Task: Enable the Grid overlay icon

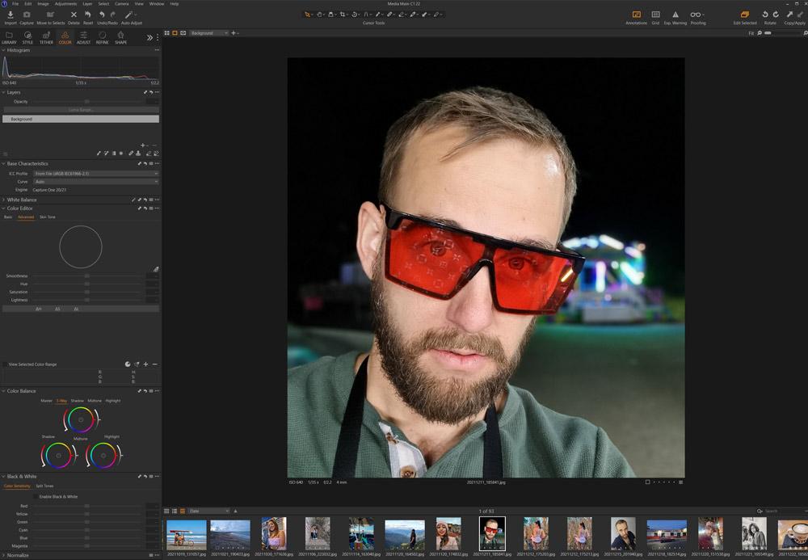Action: click(655, 15)
